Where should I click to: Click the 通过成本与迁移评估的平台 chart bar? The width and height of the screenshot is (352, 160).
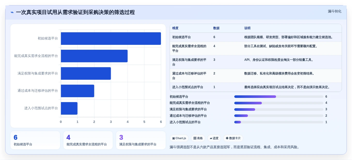click(77, 91)
